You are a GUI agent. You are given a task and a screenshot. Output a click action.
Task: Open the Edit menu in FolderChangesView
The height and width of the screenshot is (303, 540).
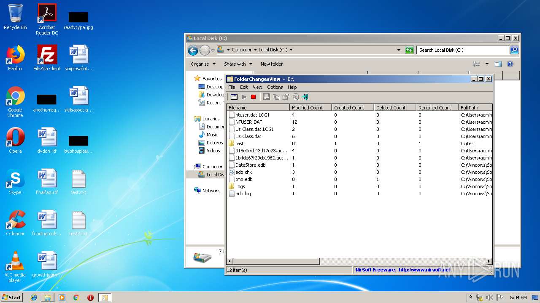click(x=244, y=87)
